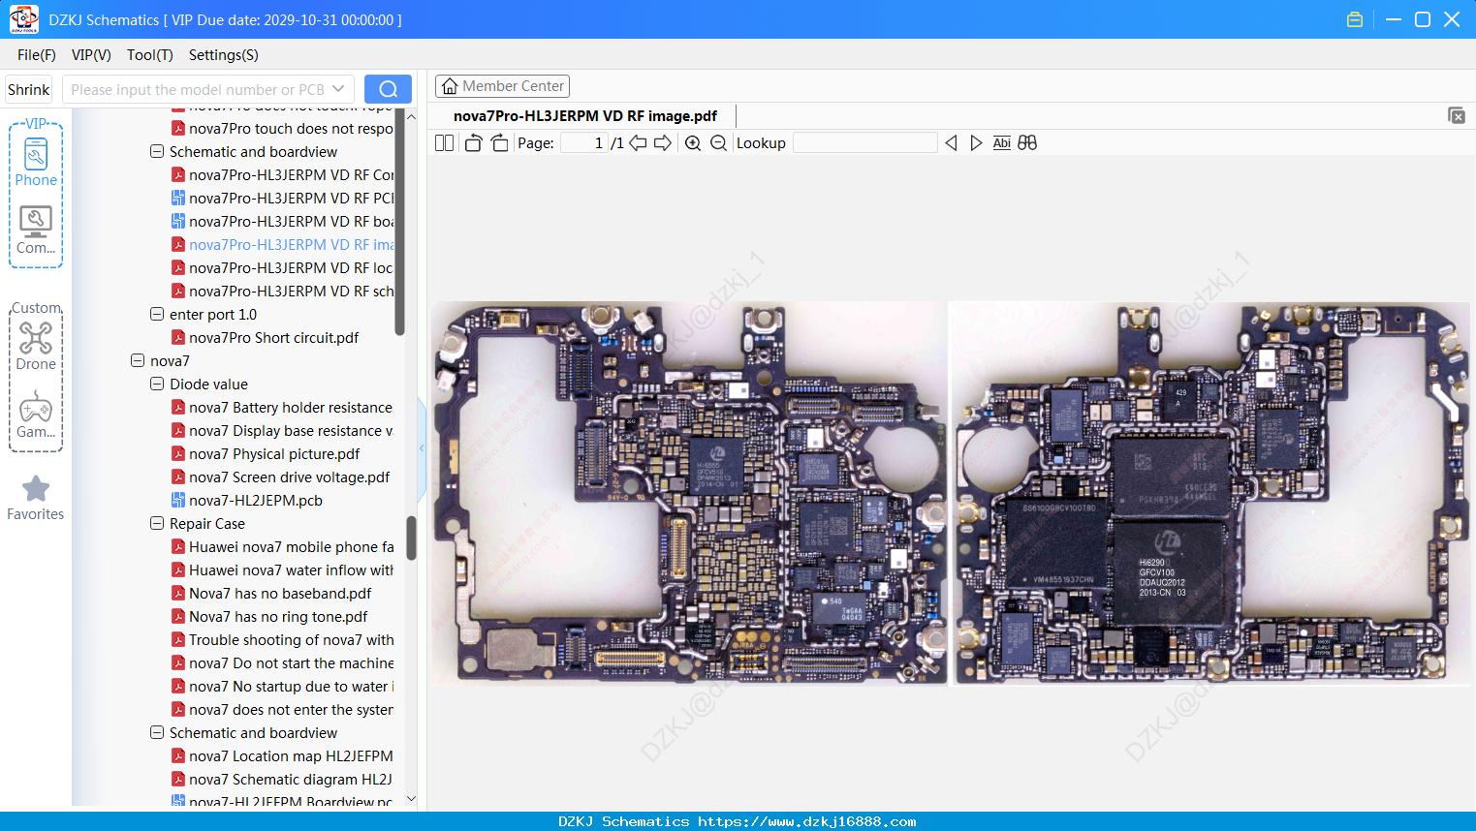
Task: Collapse the left panel with splitter arrow
Action: click(422, 448)
